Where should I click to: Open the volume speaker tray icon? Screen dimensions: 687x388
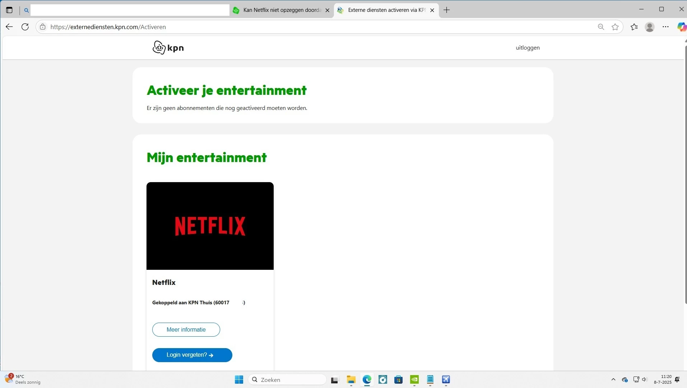click(x=644, y=379)
